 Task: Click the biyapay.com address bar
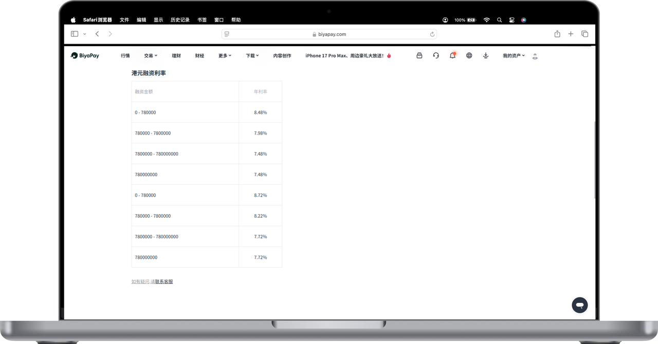(x=329, y=34)
